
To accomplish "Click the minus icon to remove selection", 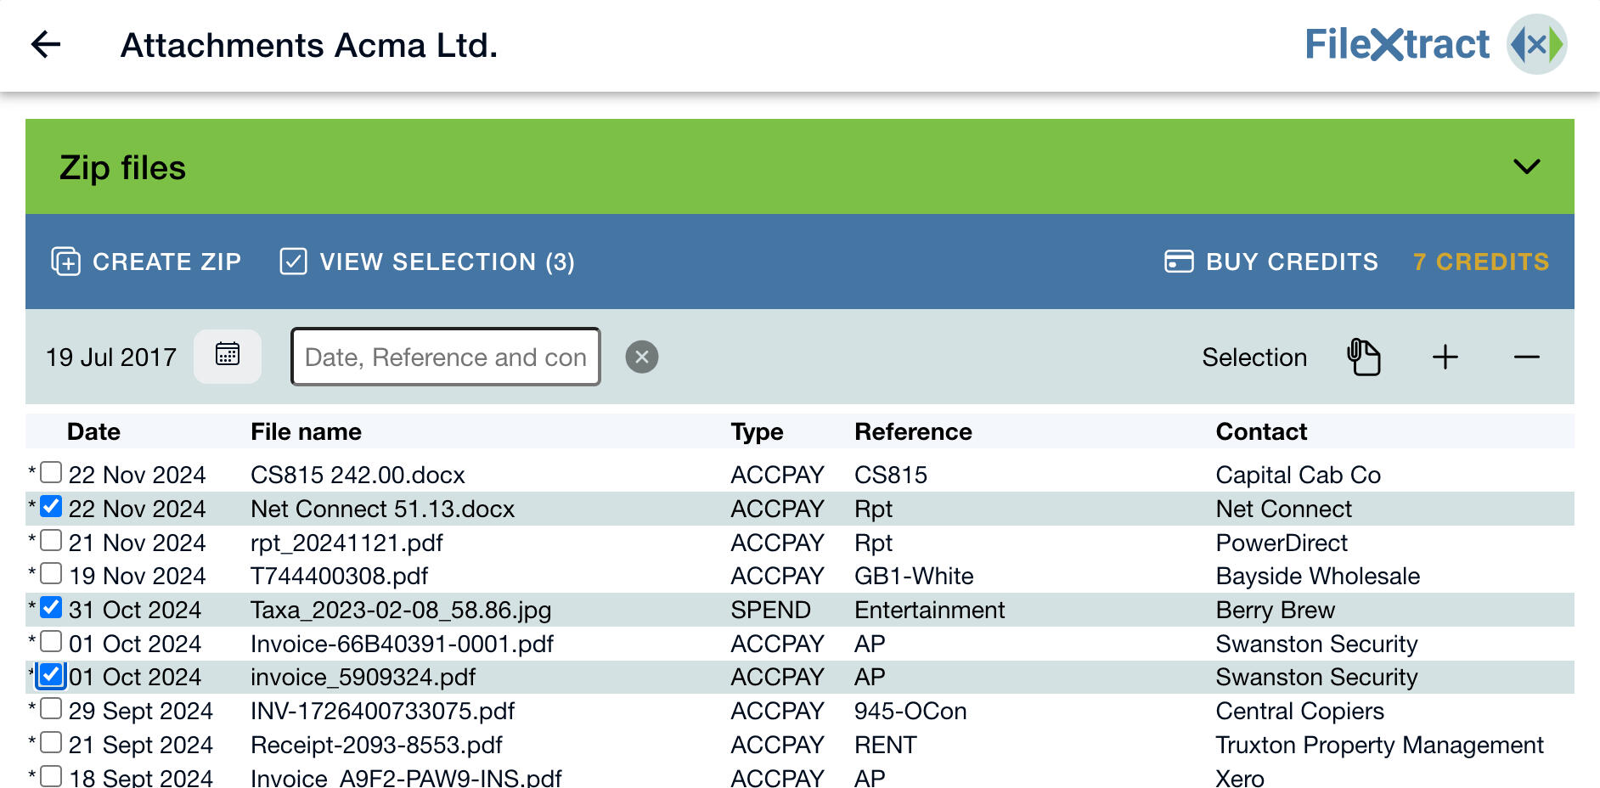I will tap(1526, 357).
